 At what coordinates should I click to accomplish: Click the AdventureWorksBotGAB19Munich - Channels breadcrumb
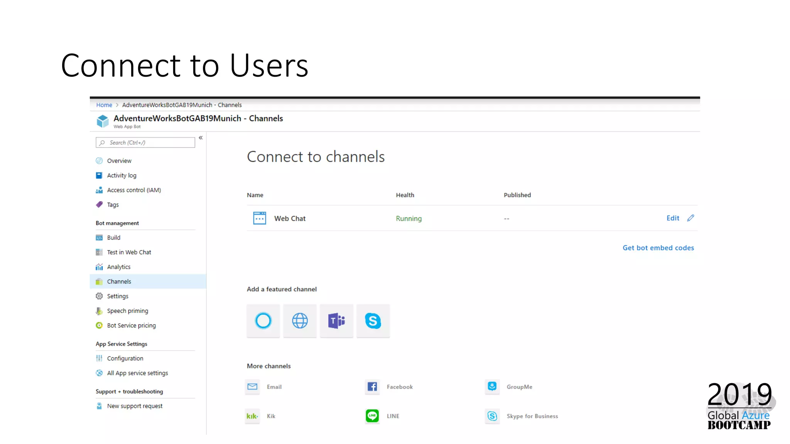click(x=182, y=105)
